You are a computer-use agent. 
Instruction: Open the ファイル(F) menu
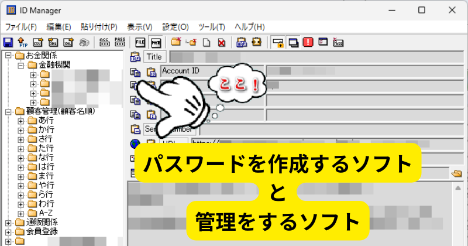tap(21, 27)
